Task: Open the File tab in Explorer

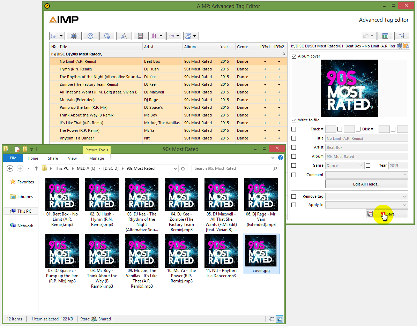Action: pos(13,158)
